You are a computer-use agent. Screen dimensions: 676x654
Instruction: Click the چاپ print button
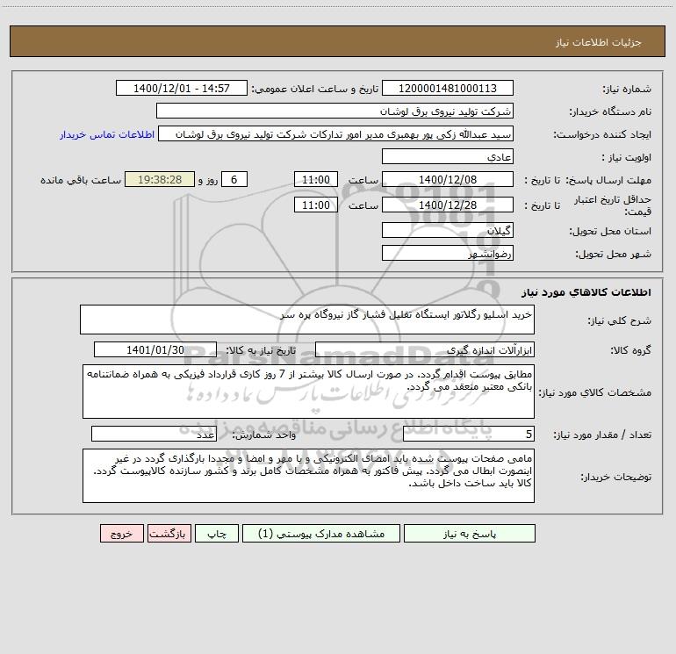click(x=217, y=533)
